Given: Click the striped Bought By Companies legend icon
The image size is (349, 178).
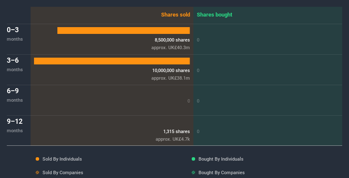Looking at the screenshot, I should (193, 172).
